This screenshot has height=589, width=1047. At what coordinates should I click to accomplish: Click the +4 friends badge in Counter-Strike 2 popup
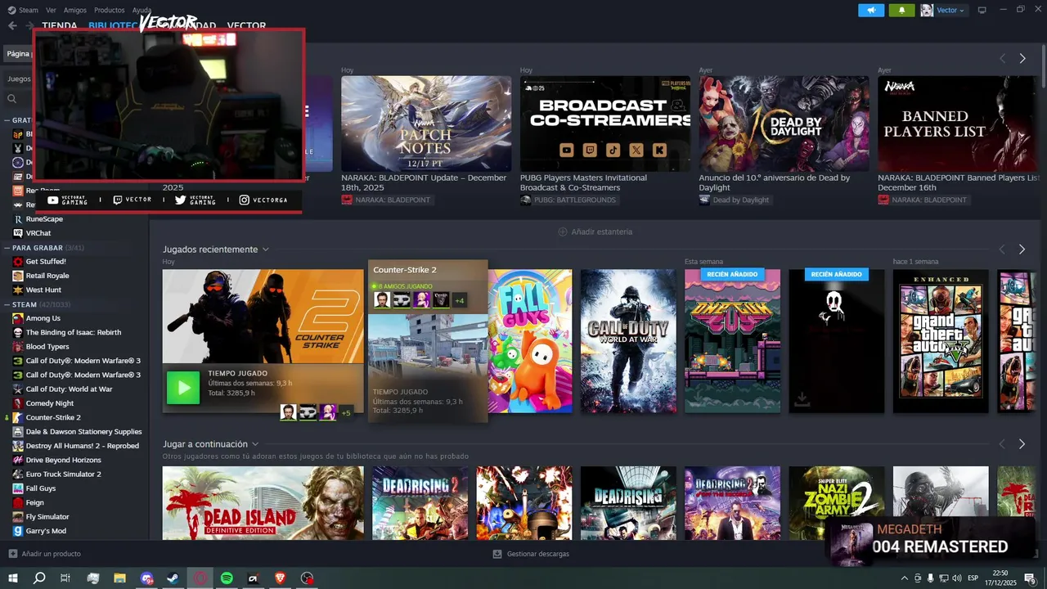pyautogui.click(x=460, y=300)
